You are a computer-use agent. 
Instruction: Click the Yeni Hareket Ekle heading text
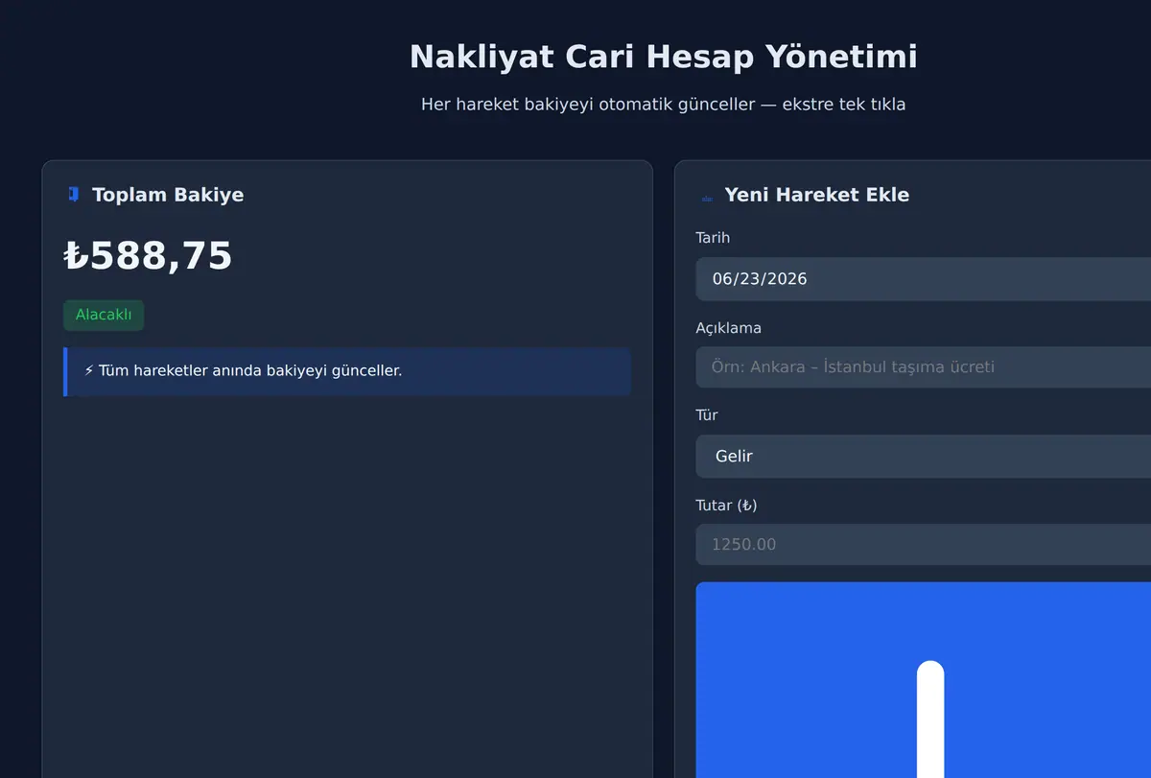tap(817, 195)
